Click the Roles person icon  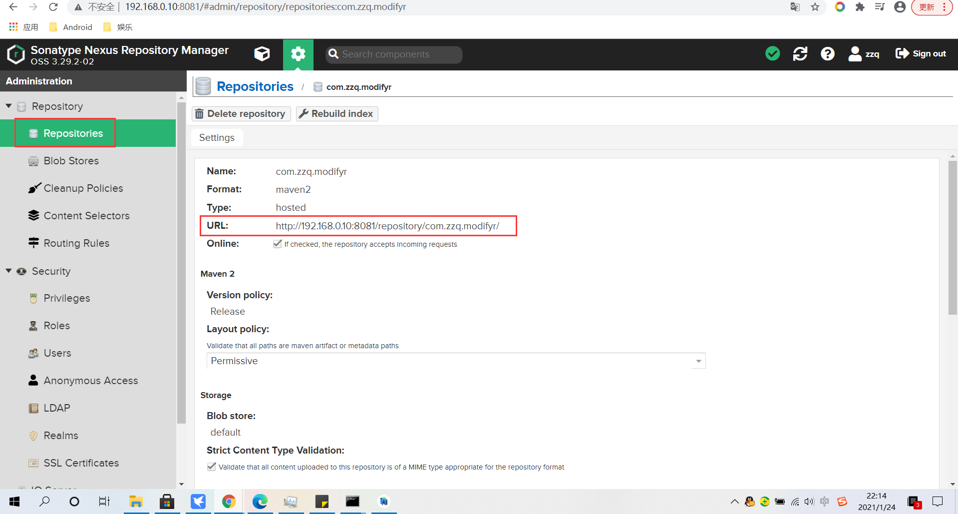pyautogui.click(x=33, y=326)
